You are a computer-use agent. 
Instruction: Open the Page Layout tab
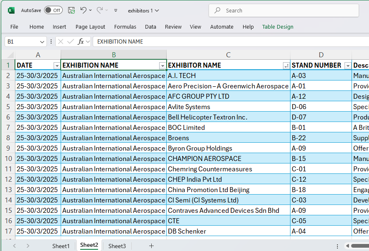pyautogui.click(x=90, y=27)
